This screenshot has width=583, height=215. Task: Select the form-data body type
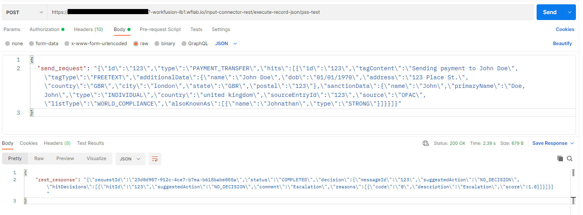pyautogui.click(x=43, y=44)
